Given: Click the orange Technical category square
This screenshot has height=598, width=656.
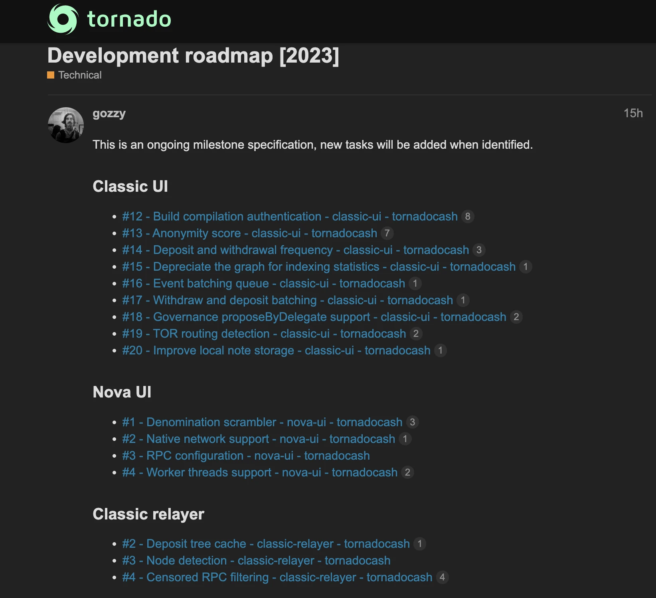Looking at the screenshot, I should tap(51, 75).
